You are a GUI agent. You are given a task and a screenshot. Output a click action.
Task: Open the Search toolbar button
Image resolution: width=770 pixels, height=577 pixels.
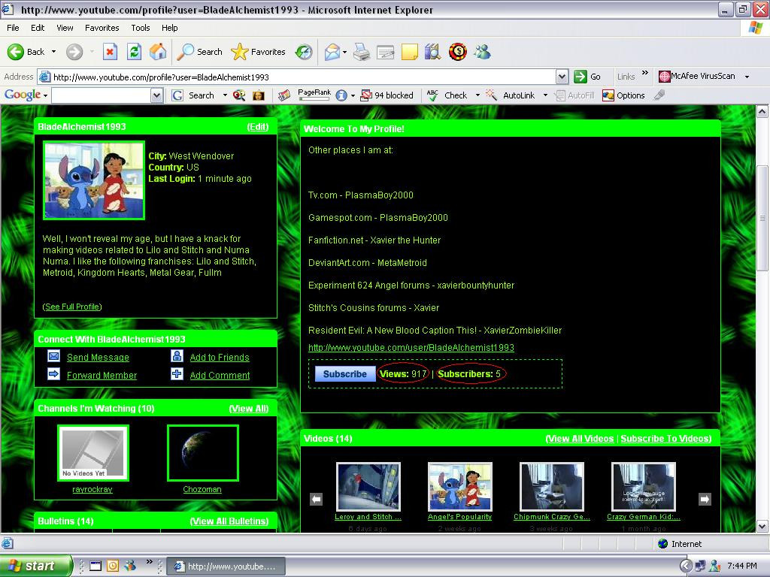point(199,52)
